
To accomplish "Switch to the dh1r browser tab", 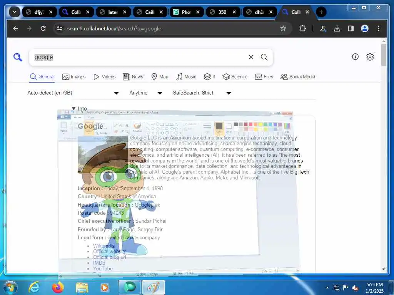I will 259,12.
